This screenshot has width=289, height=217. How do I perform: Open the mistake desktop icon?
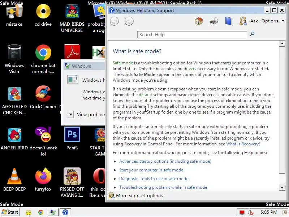[x=14, y=16]
